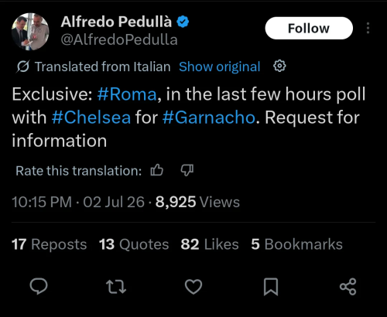387x317 pixels.
Task: Open the #Garnacho hashtag
Action: pyautogui.click(x=209, y=118)
